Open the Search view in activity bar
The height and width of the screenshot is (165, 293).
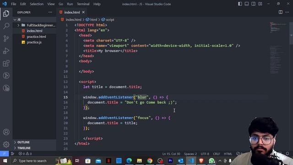coord(6,26)
